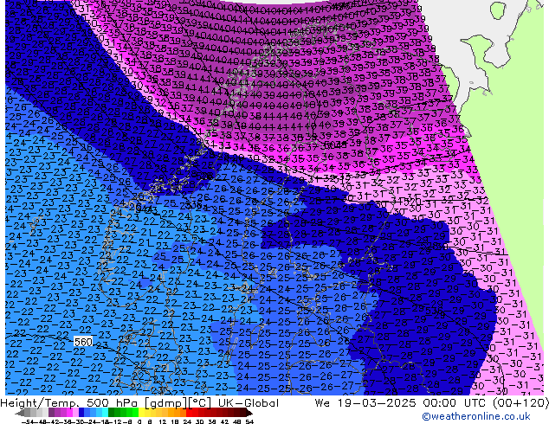Click the 'UK-Global' model name text
This screenshot has height=424, width=549.
(249, 403)
